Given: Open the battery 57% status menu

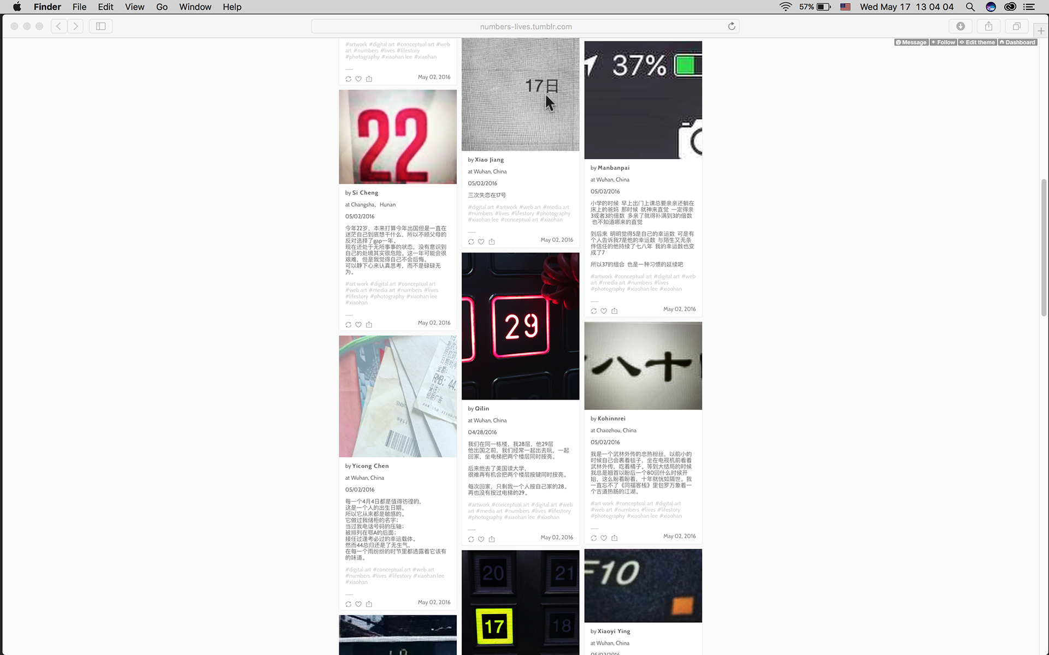Looking at the screenshot, I should point(815,7).
